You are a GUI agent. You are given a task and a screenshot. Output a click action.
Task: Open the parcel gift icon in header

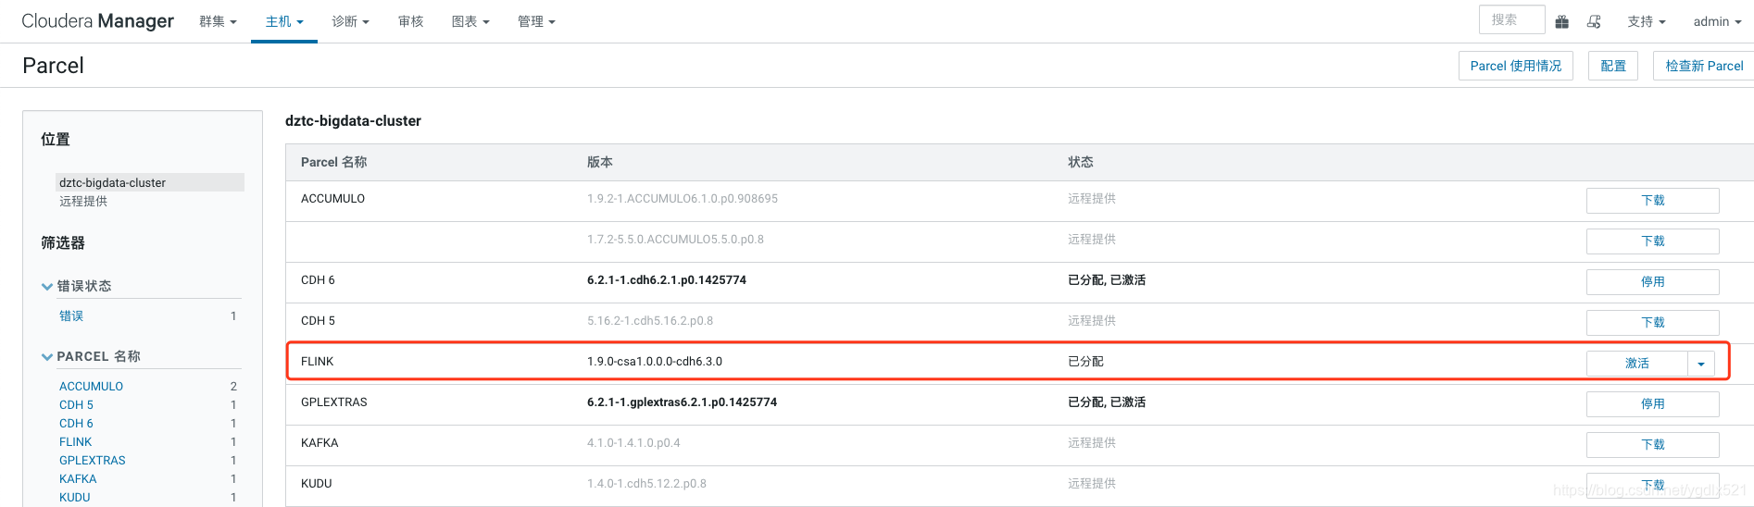click(x=1562, y=21)
